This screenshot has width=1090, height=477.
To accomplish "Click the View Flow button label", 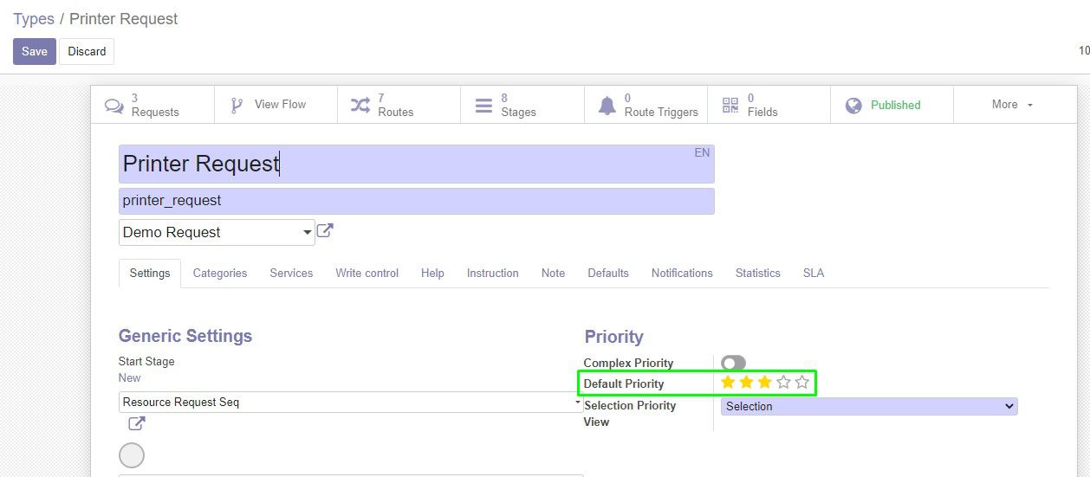I will tap(280, 104).
